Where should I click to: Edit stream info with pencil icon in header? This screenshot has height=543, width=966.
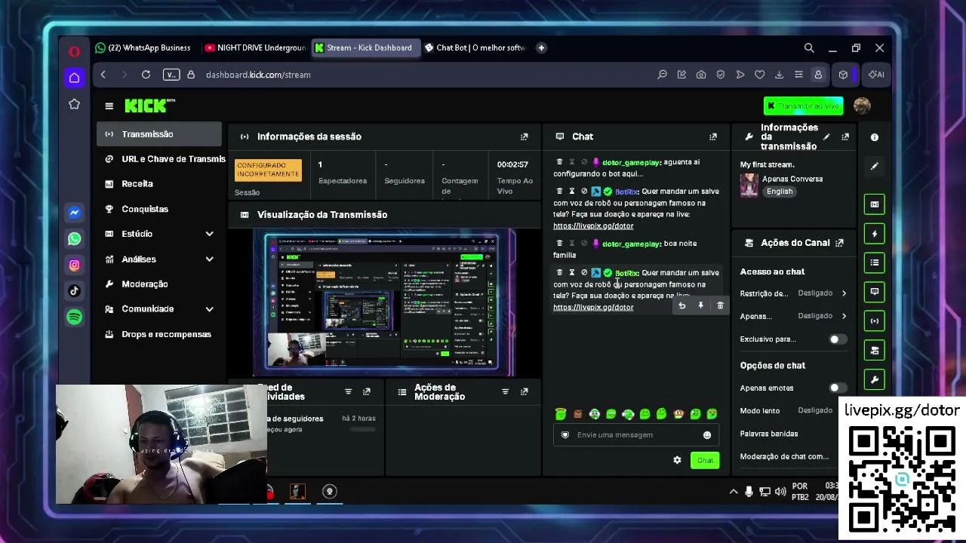click(826, 137)
